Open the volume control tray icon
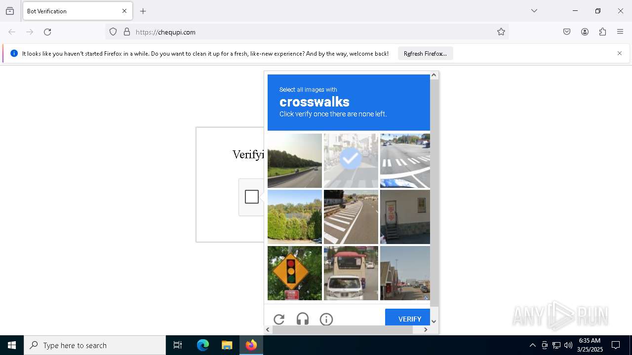632x355 pixels. point(568,345)
